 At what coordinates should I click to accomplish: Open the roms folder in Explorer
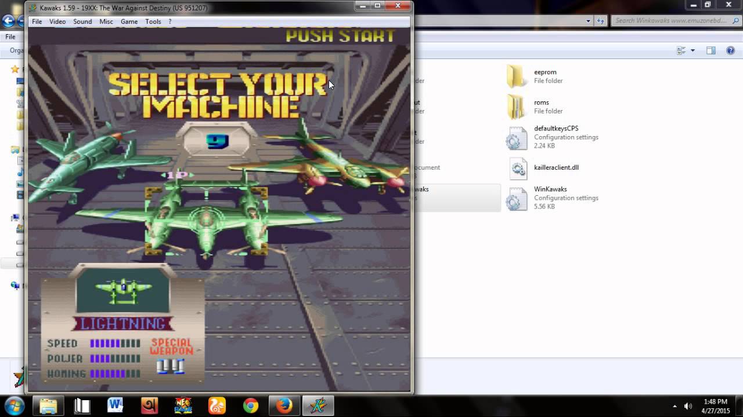[515, 107]
